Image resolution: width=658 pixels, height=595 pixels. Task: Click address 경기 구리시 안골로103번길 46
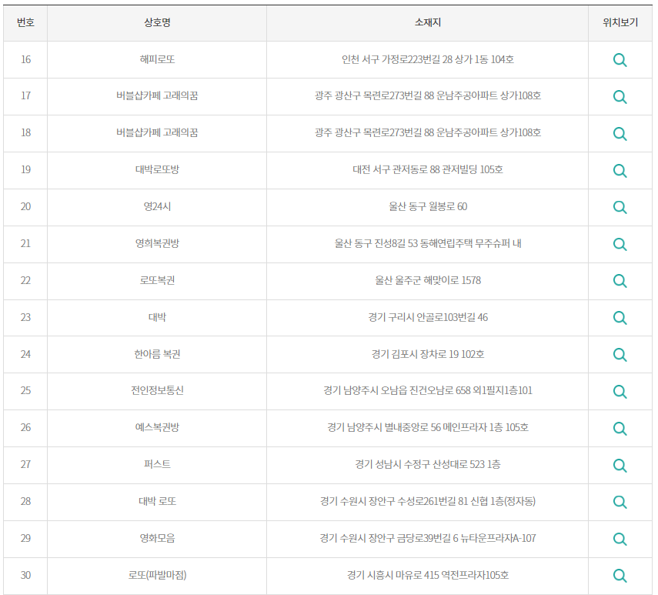click(427, 317)
